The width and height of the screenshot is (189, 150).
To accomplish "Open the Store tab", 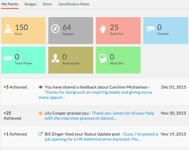I will click(47, 4).
